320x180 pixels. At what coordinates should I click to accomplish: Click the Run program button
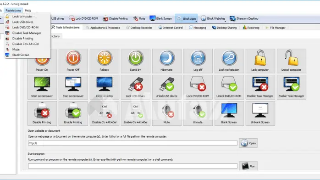[x=248, y=166]
